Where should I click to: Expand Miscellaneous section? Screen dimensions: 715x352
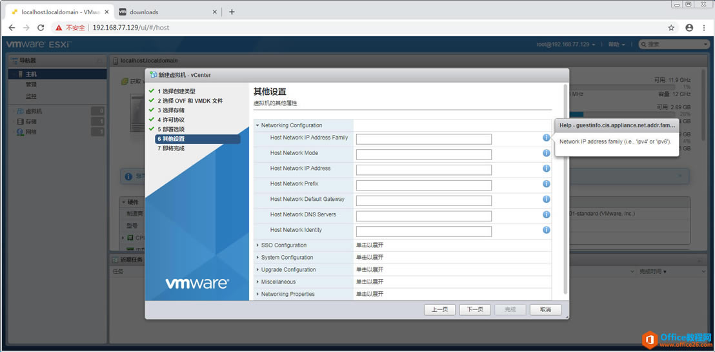[257, 282]
